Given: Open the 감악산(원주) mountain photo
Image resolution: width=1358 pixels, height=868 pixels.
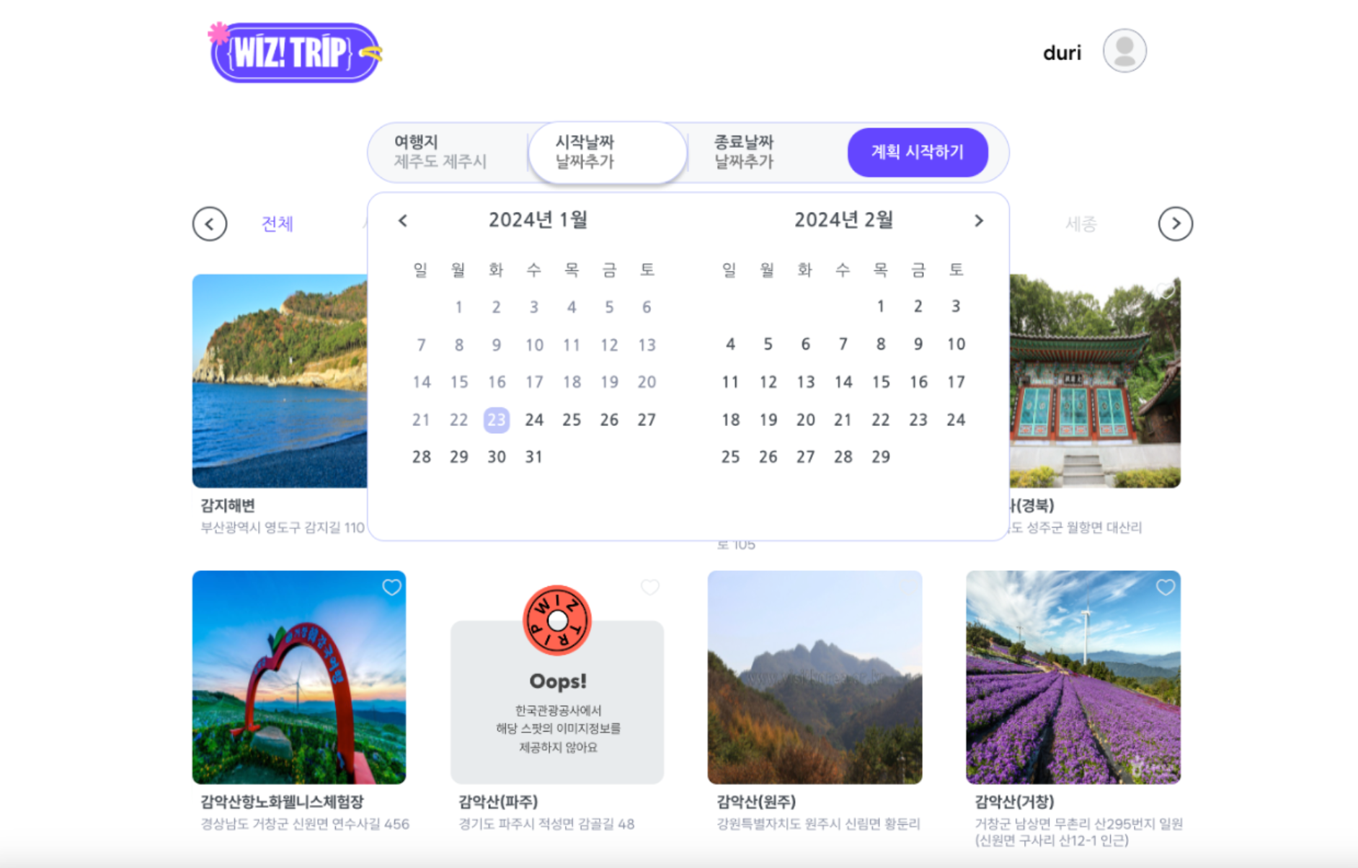Looking at the screenshot, I should (815, 677).
